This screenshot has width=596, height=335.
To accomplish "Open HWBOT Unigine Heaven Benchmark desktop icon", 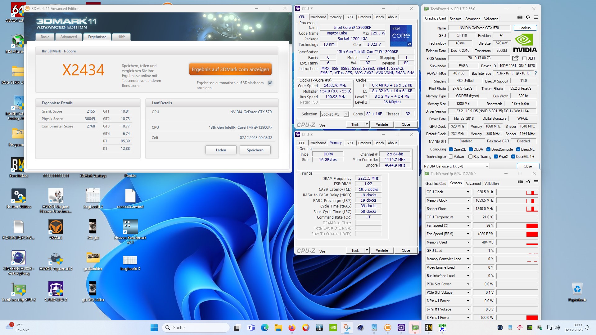I will click(x=56, y=201).
